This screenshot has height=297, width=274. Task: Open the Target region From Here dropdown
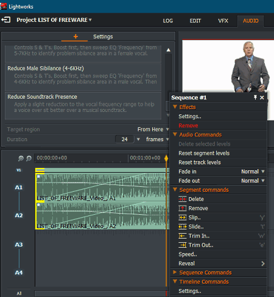click(153, 130)
